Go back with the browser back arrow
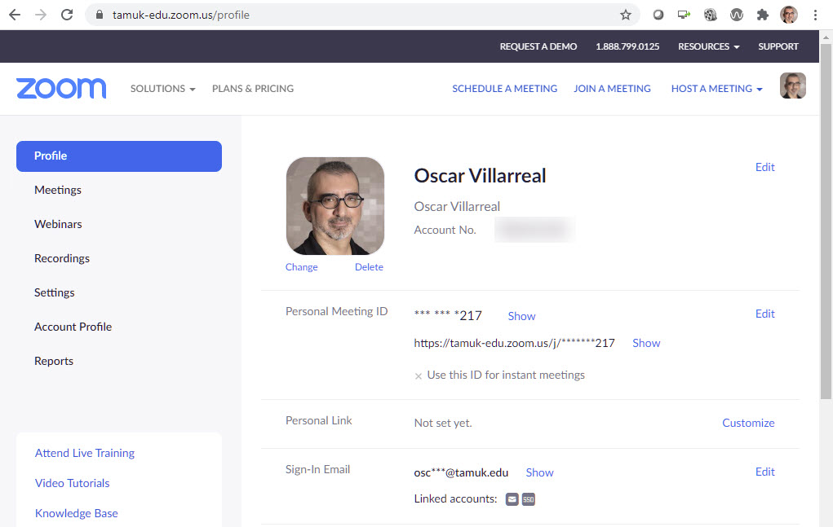This screenshot has height=527, width=833. click(x=15, y=15)
